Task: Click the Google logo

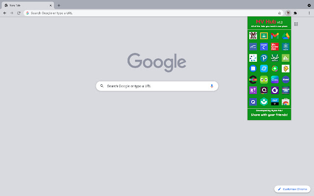Action: coord(157,62)
